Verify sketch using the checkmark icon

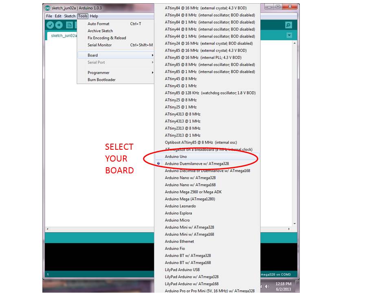[x=50, y=25]
